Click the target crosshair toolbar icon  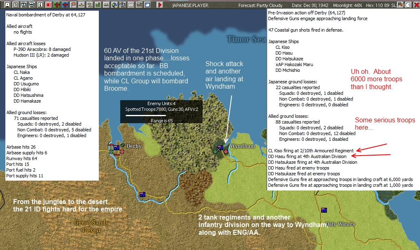tap(123, 5)
